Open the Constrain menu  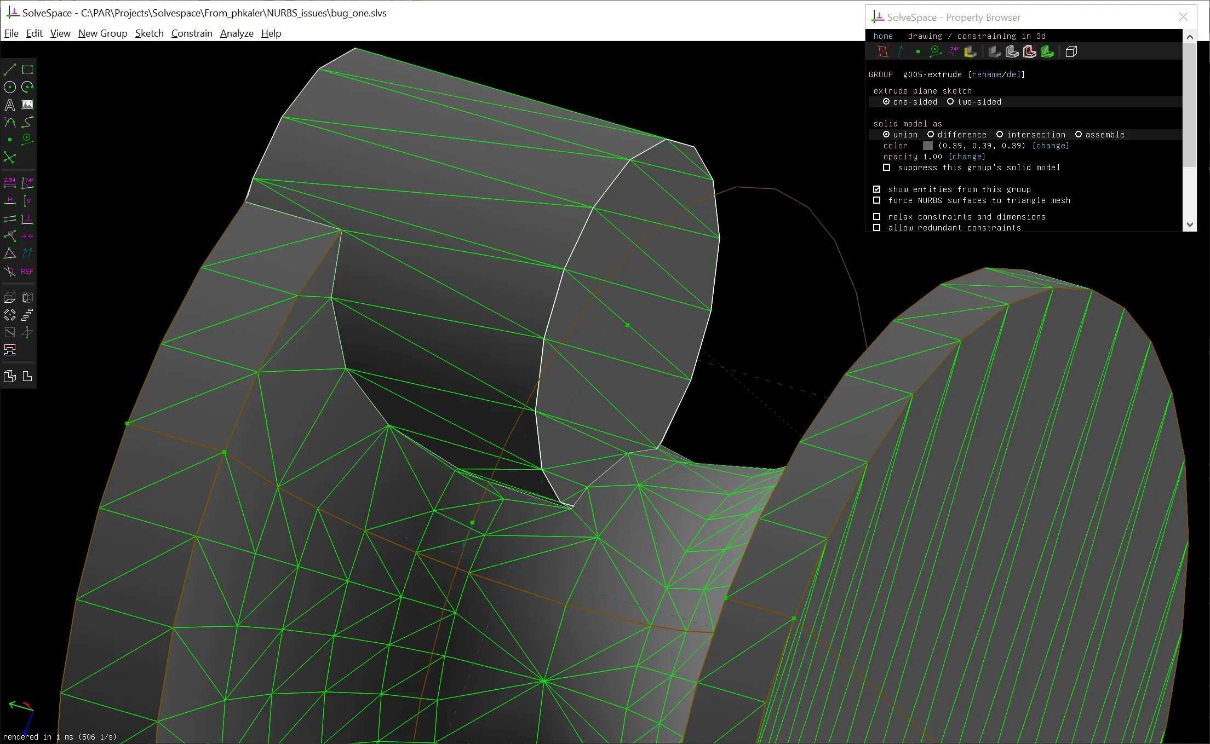191,33
